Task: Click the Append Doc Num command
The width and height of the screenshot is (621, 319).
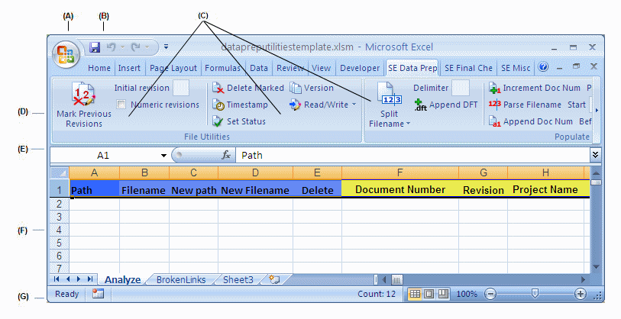Action: [x=530, y=121]
